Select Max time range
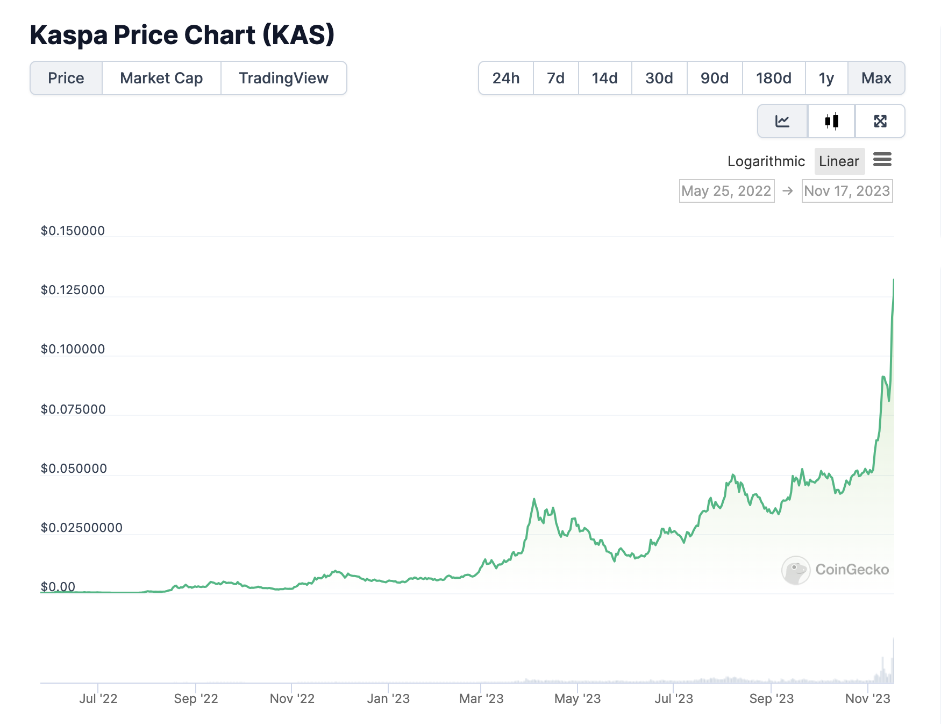 pos(876,78)
